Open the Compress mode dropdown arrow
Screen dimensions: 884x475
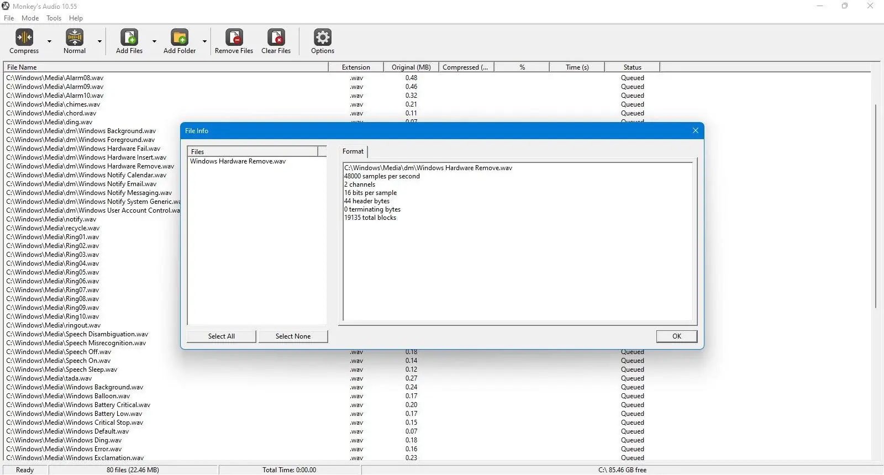(x=49, y=41)
